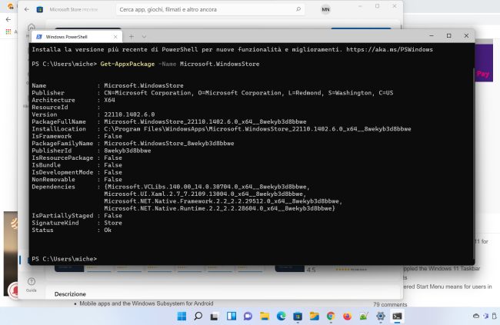Open the aka.ms/PSWindows link in terminal
This screenshot has height=325, width=500.
click(x=389, y=49)
